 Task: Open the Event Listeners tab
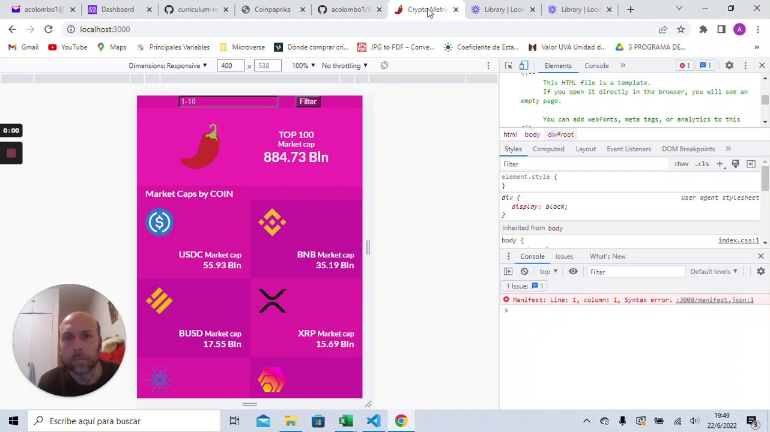[x=628, y=149]
